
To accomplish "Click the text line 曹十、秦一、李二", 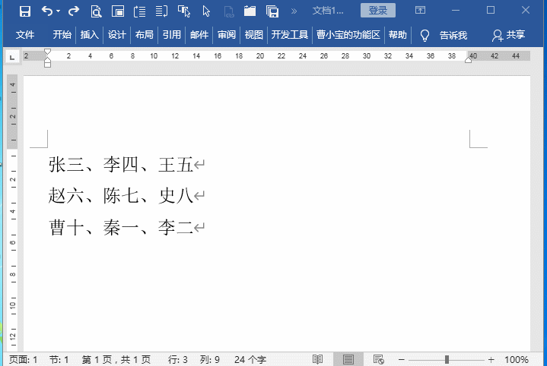I will coord(121,227).
